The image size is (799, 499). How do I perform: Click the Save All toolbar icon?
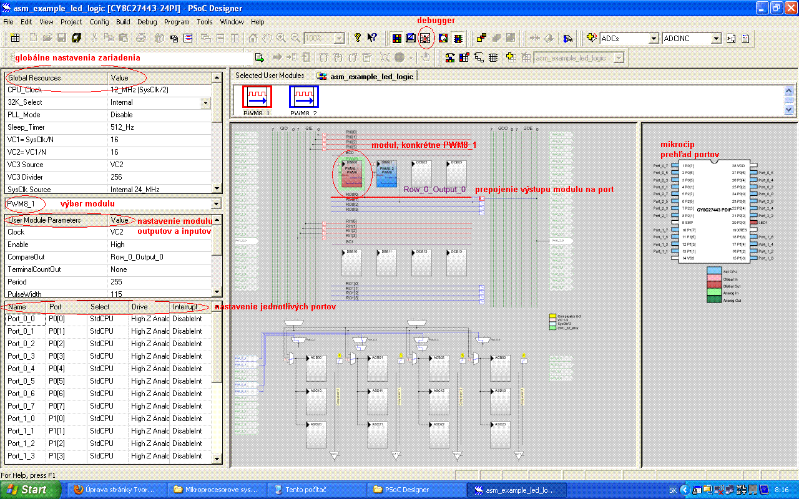tap(76, 38)
